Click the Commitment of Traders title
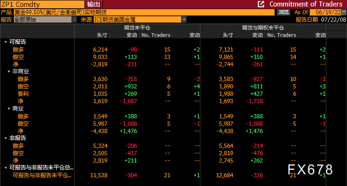Viewport: 347px width, 186px height. tap(306, 4)
